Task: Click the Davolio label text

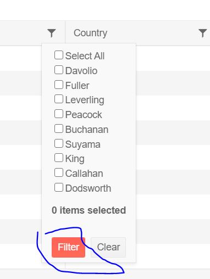Action: (x=81, y=71)
